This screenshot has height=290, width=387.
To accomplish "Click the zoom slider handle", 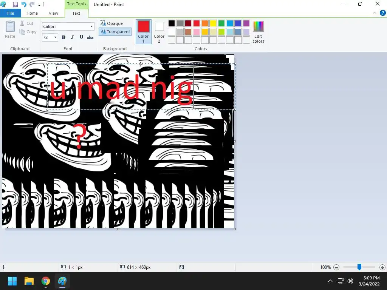I will 359,267.
